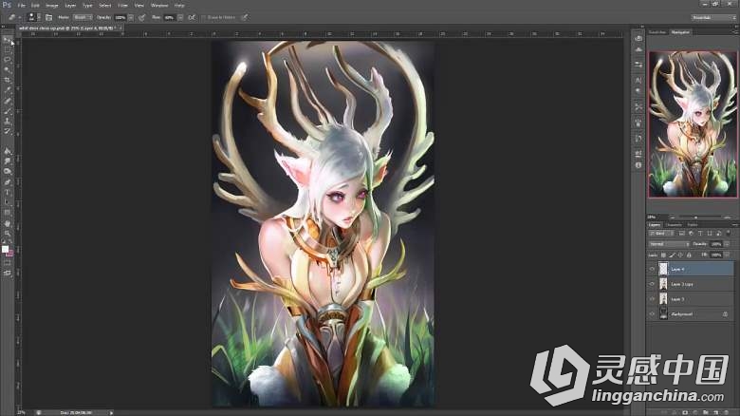Open the Image menu
Screen dimensions: 740x416
point(52,5)
